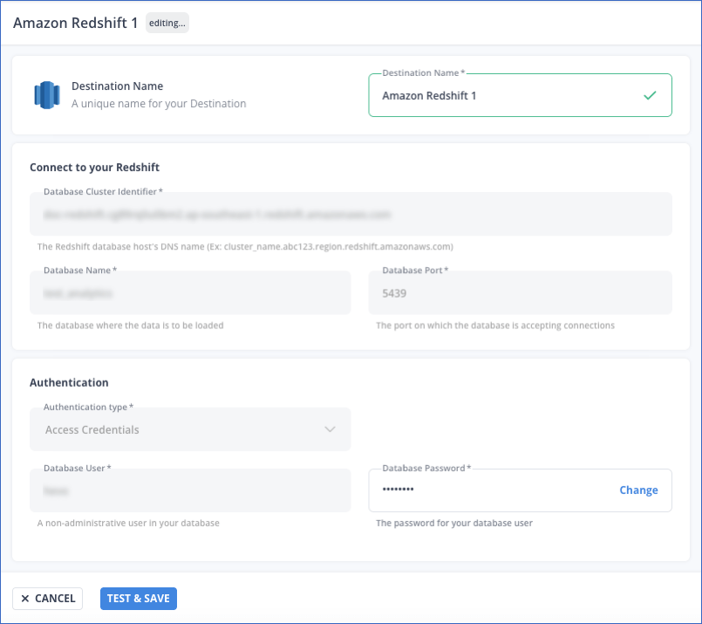Edit the Destination Name input field
Screen dimensions: 702x624
520,95
